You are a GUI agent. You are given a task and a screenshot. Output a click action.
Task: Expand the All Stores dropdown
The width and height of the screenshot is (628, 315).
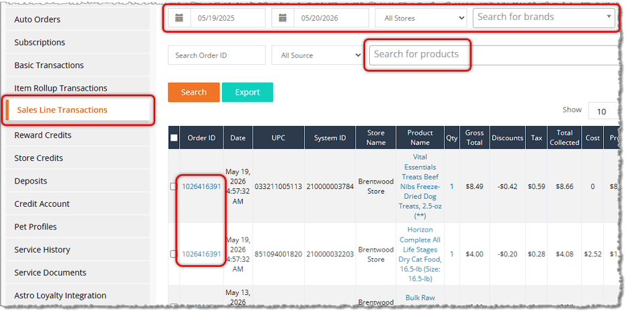pyautogui.click(x=421, y=18)
